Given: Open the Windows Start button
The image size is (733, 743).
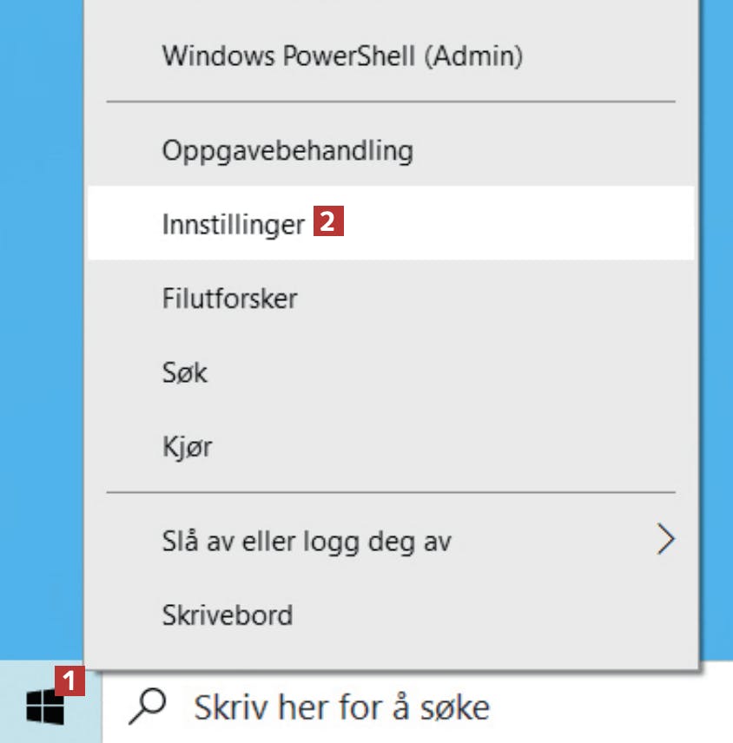Looking at the screenshot, I should [50, 702].
